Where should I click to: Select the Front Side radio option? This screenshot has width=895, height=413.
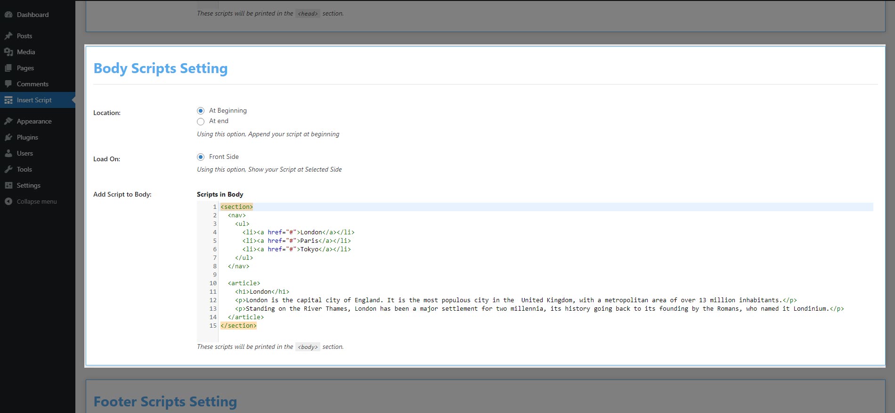tap(201, 157)
